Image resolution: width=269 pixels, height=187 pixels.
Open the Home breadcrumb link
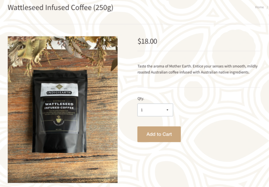259,7
